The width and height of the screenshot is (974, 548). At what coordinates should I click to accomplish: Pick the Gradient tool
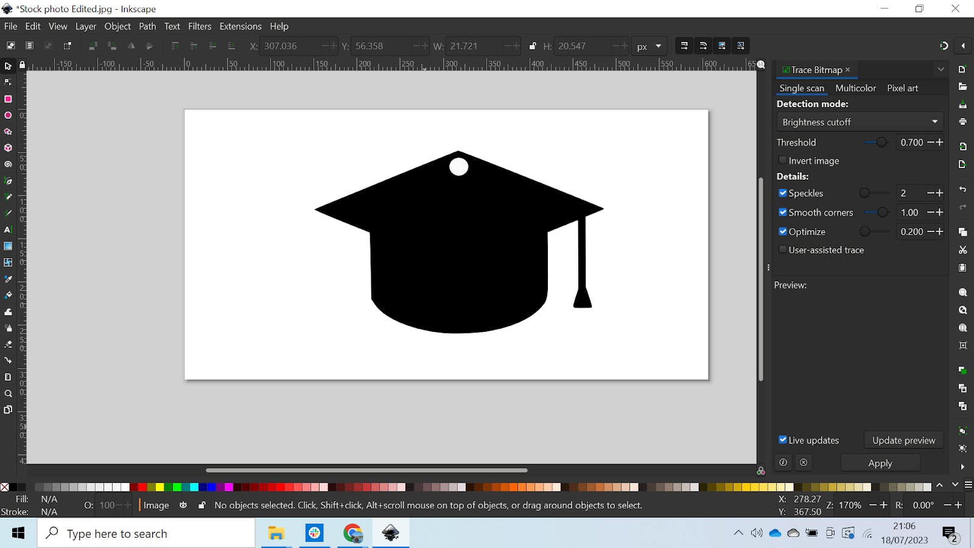[8, 247]
